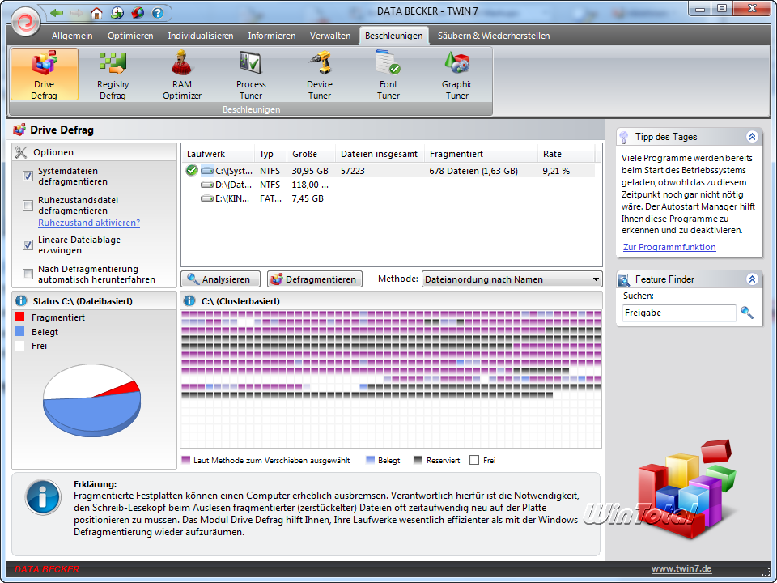Go forward with the grey arrow
Image resolution: width=777 pixels, height=583 pixels.
(x=77, y=13)
